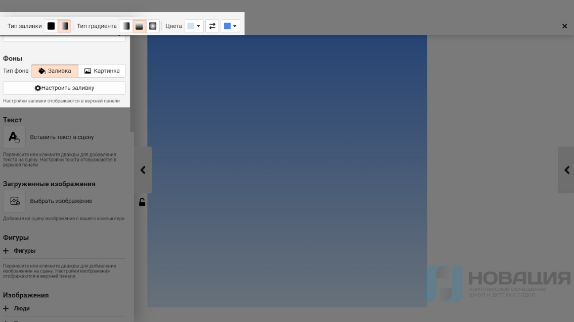The height and width of the screenshot is (322, 574).
Task: Open the light blue color dropdown
Action: pos(194,26)
